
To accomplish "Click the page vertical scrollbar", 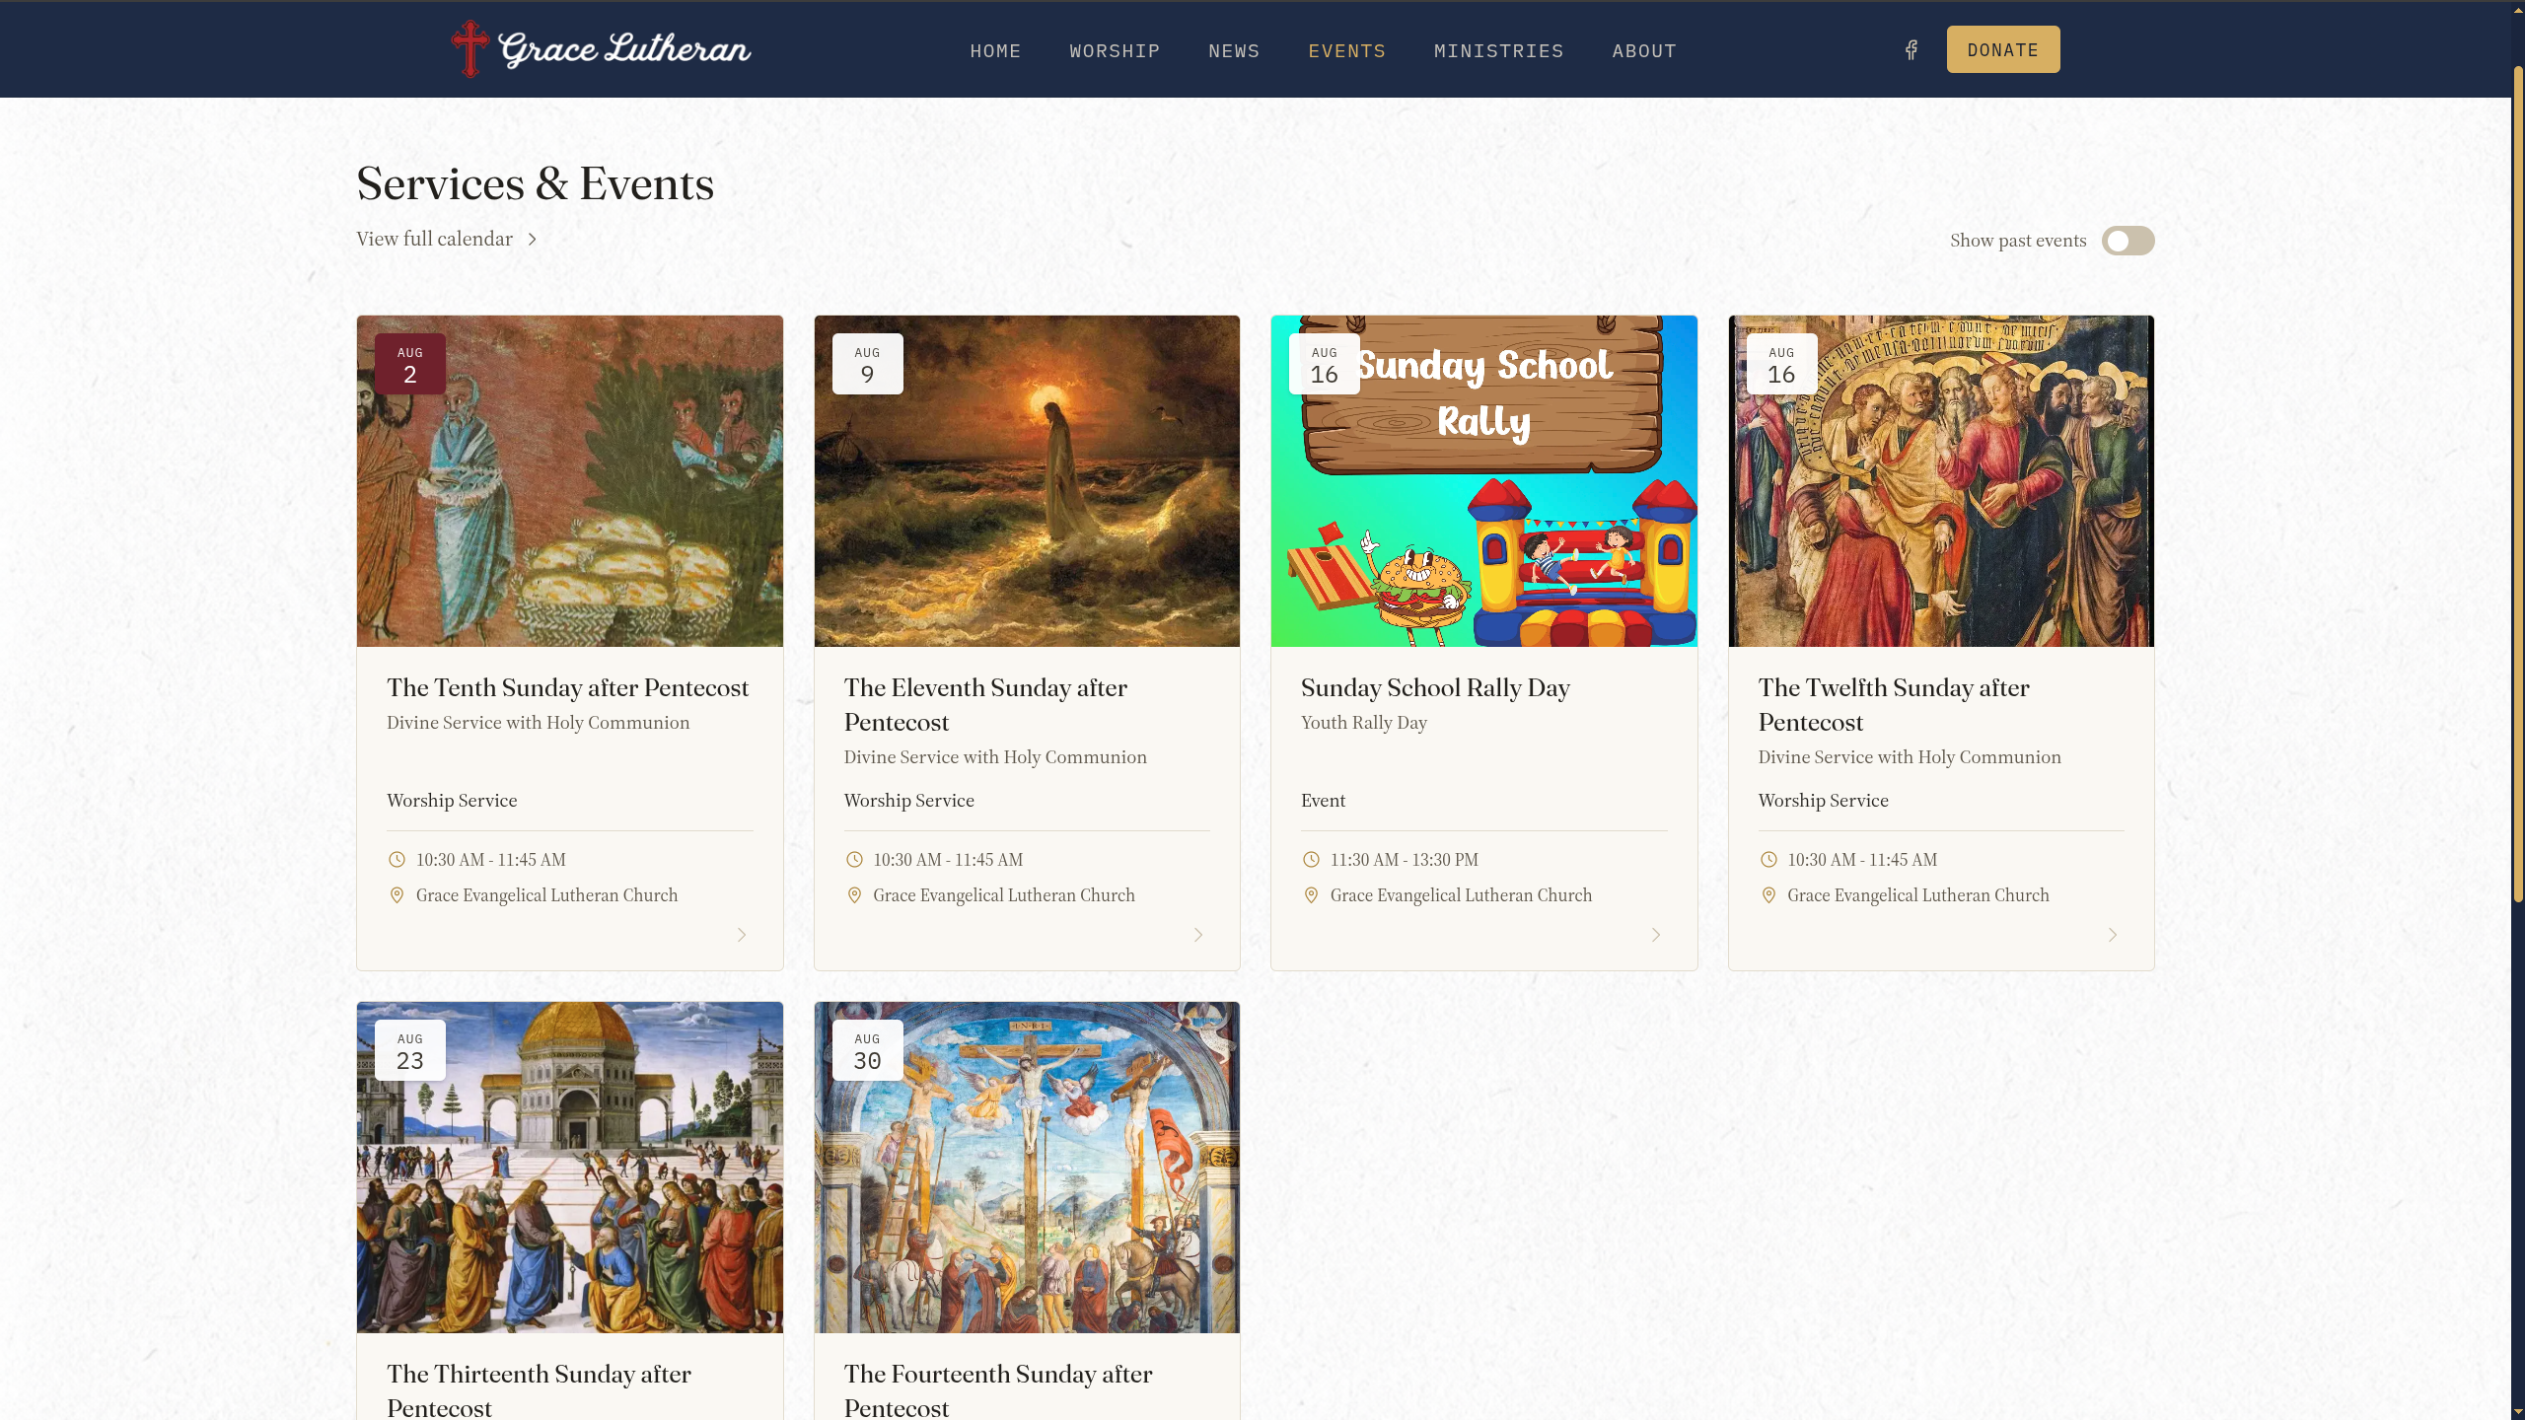I will tap(2517, 483).
